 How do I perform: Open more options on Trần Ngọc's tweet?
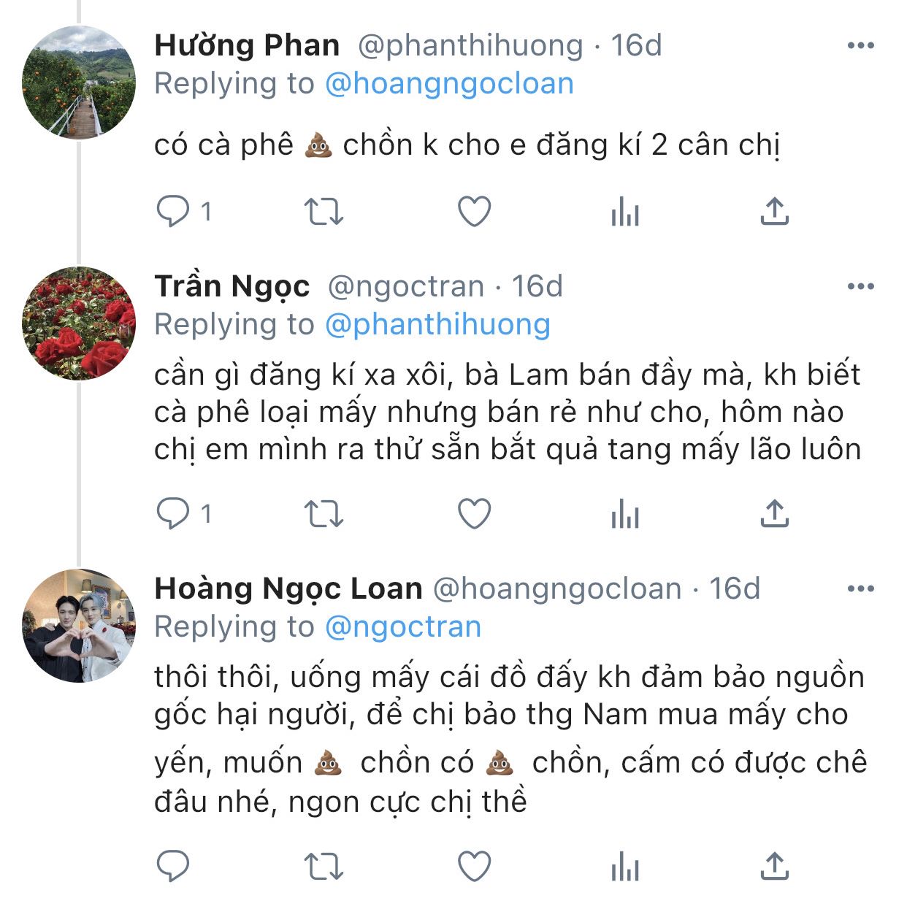(x=861, y=286)
